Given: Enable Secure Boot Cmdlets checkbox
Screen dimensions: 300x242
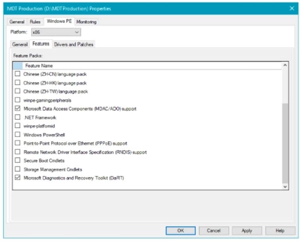Looking at the screenshot, I should pyautogui.click(x=17, y=160).
